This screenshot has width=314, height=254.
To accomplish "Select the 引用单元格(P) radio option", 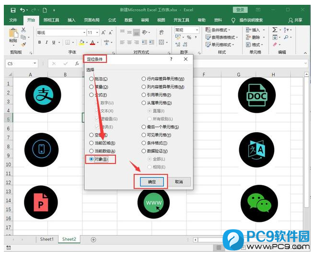I will [156, 95].
